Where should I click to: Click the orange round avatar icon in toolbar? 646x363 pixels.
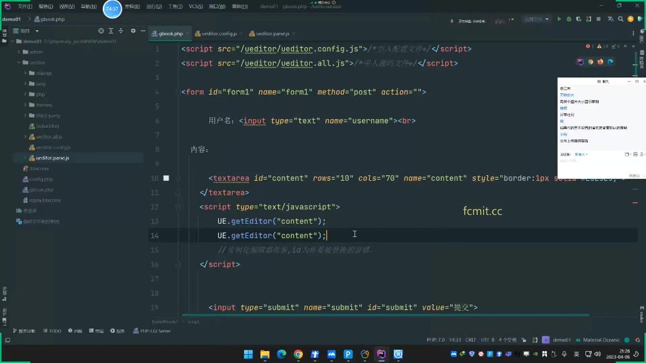[x=630, y=19]
